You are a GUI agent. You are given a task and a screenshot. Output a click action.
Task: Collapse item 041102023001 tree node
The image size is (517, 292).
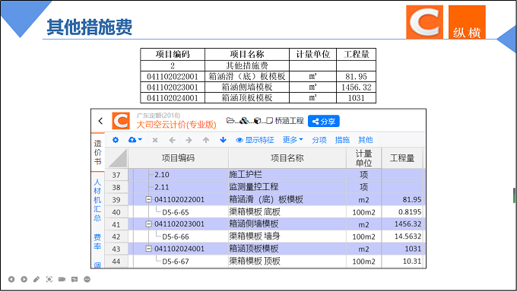(149, 224)
